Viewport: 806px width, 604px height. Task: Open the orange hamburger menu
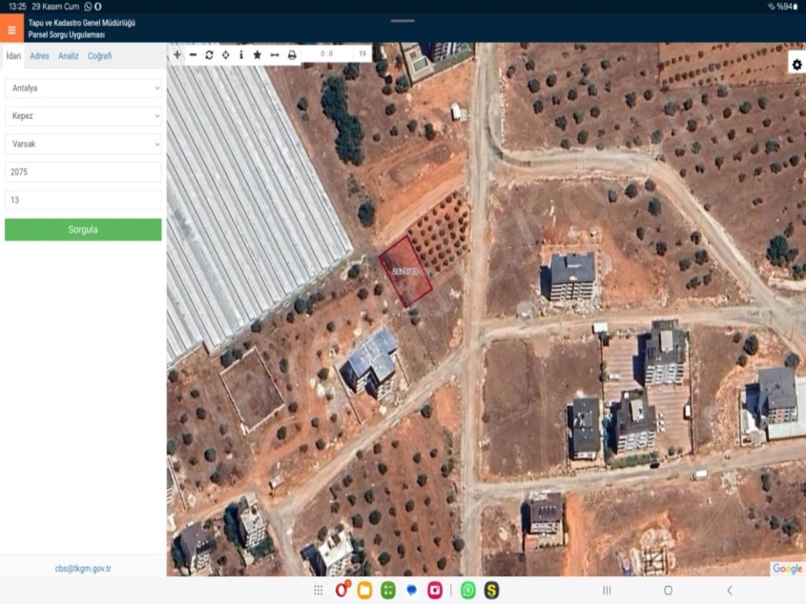click(x=11, y=30)
